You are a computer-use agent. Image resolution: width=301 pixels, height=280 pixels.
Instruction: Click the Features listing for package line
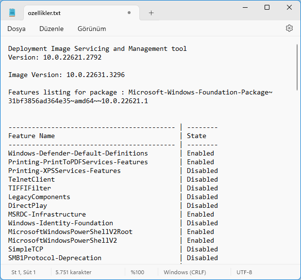(x=140, y=93)
